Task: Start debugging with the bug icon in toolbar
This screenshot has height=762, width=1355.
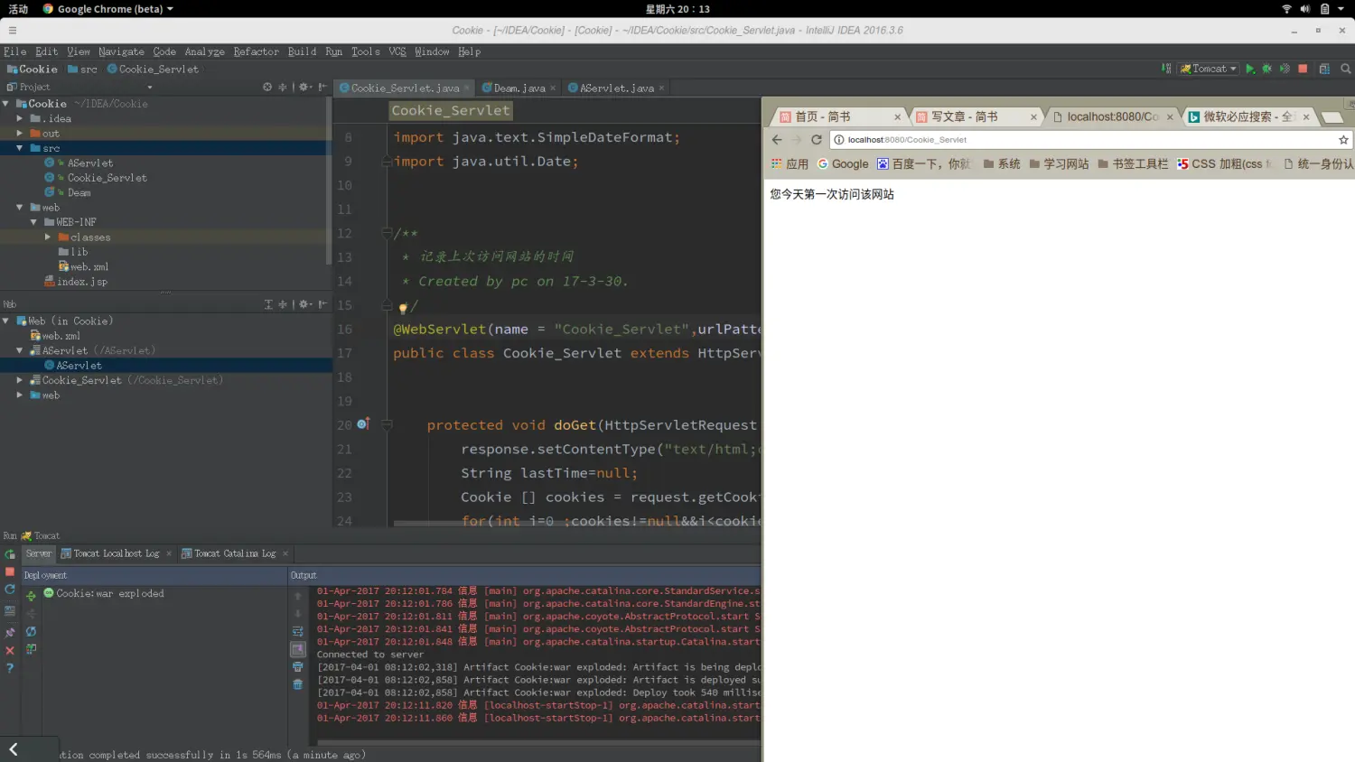Action: [x=1267, y=69]
